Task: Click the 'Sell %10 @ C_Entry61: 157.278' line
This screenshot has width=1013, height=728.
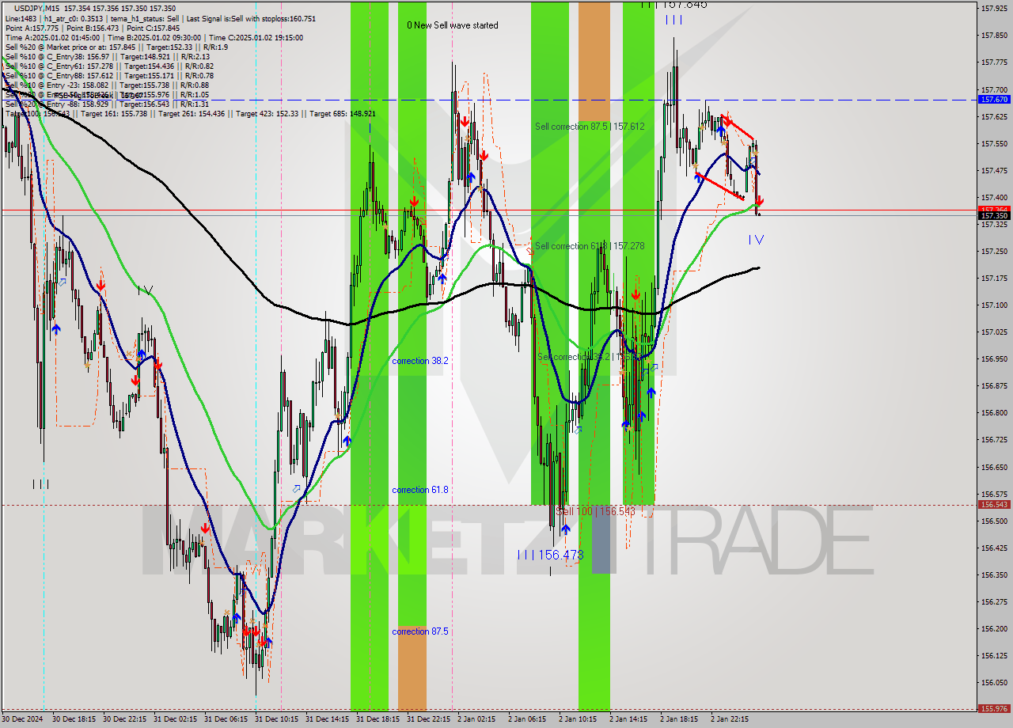Action: (x=109, y=66)
